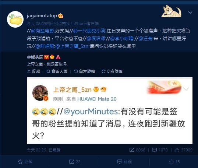Open the 评论 comment section
Viewport: 198px width, 168px height.
[124, 162]
